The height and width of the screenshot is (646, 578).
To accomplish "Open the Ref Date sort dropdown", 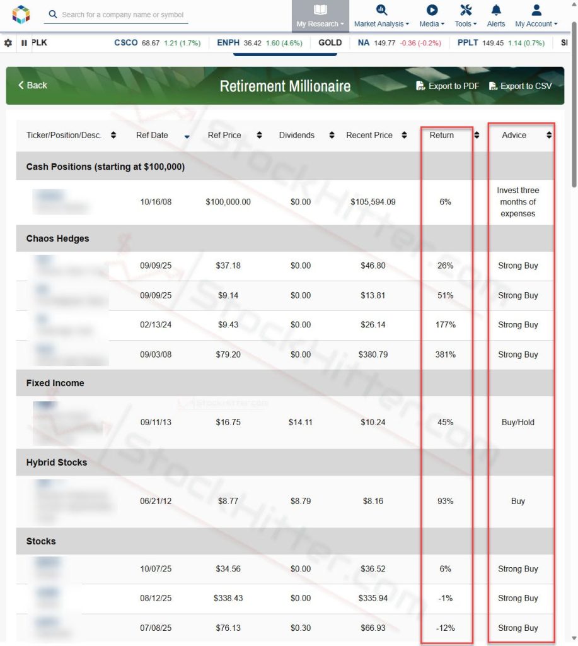I will 187,135.
